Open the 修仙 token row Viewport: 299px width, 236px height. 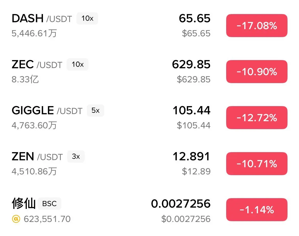pos(149,210)
